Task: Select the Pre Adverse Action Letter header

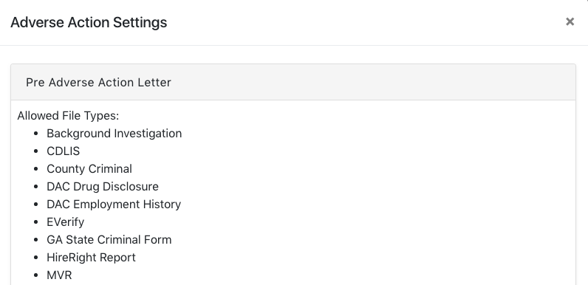Action: click(98, 82)
